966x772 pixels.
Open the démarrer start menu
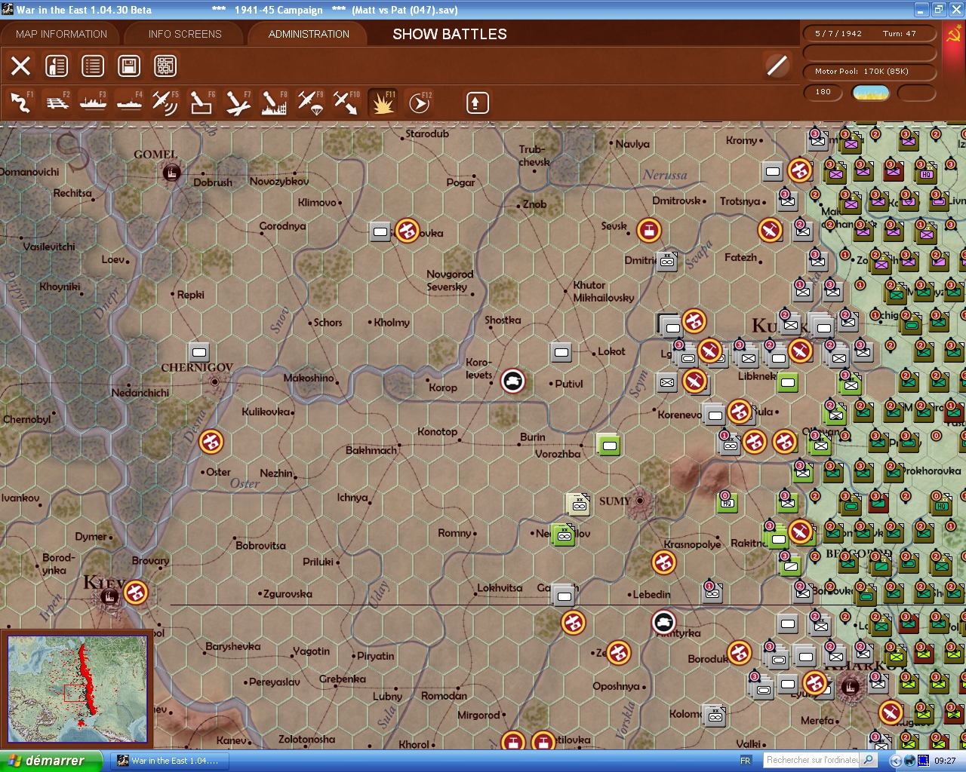coord(51,761)
